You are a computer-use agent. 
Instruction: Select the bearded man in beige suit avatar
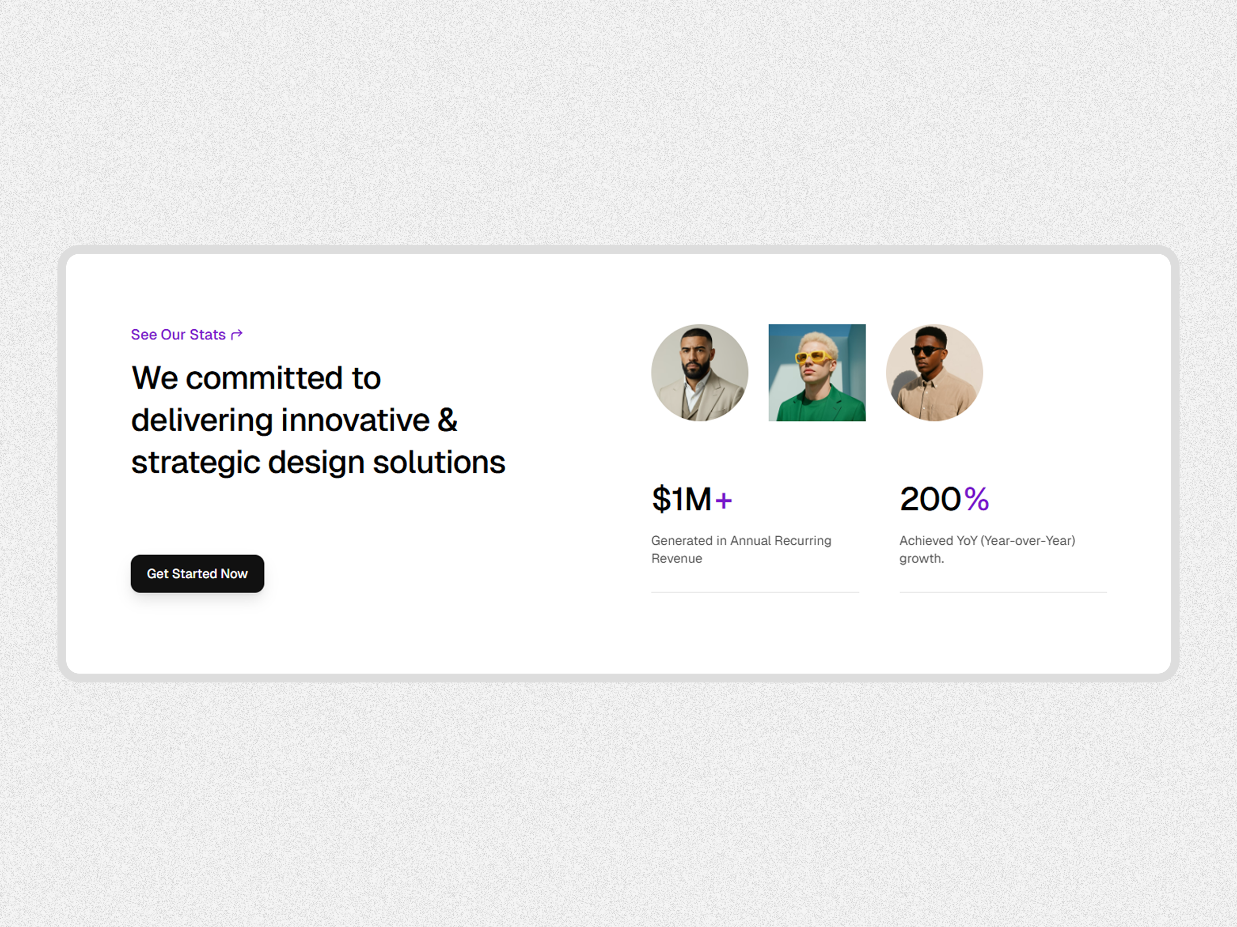(x=700, y=373)
